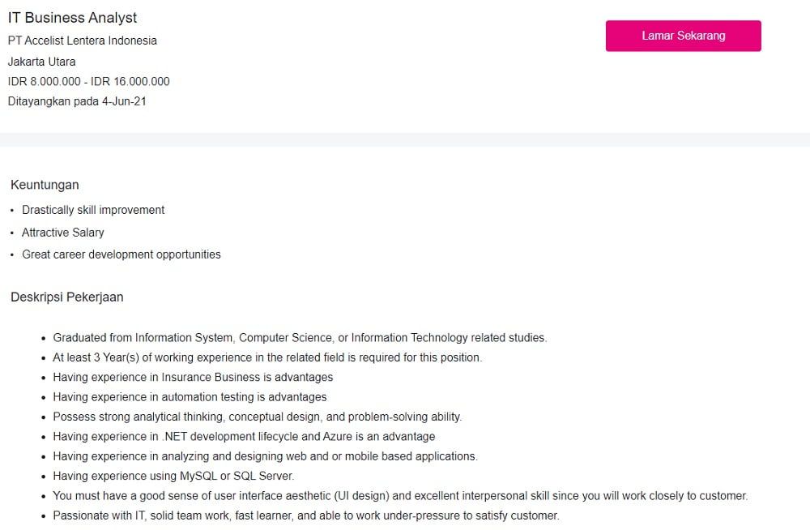Screen dimensions: 810x530
Task: Click the 3 Year(s) working experience requirement
Action: coord(267,357)
